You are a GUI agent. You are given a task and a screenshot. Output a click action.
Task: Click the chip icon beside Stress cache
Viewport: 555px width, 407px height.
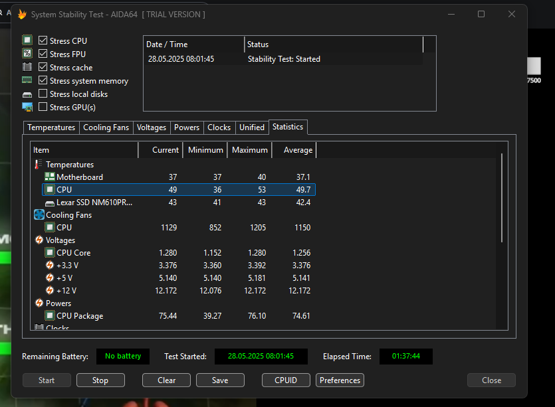tap(27, 67)
